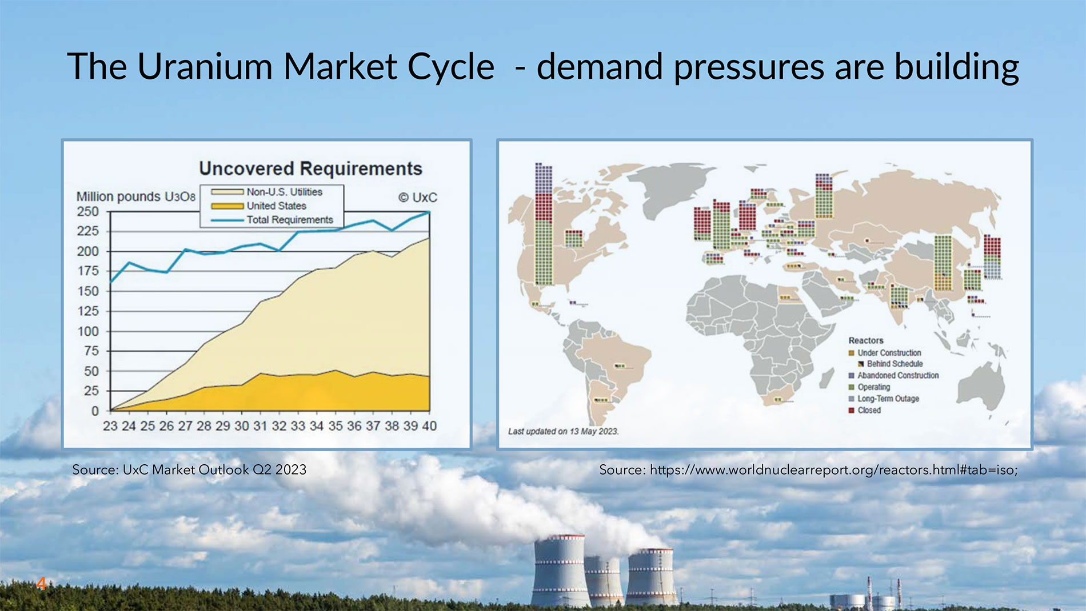This screenshot has height=611, width=1086.
Task: Click the slide number 4
Action: click(x=41, y=584)
